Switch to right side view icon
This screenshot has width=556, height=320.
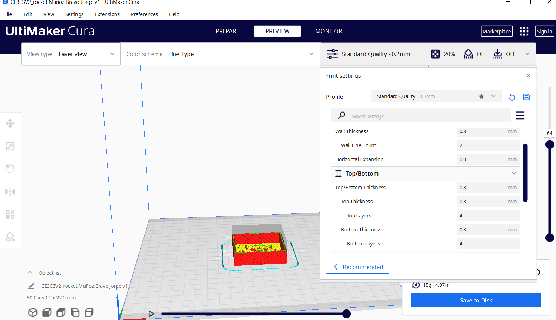pos(89,312)
